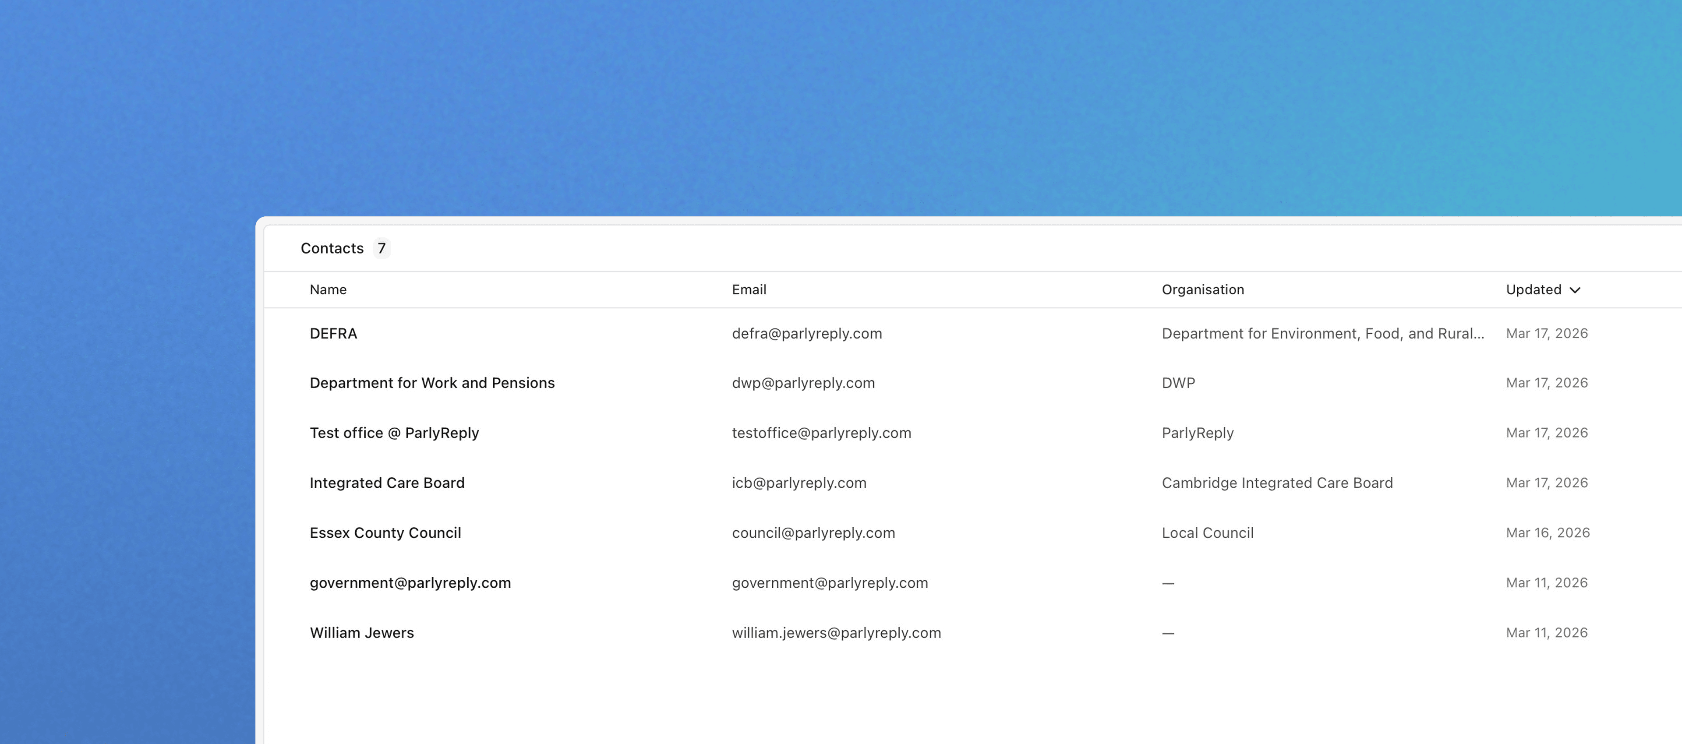This screenshot has height=744, width=1682.
Task: Click the email william.jewers@parlyreply.com
Action: click(836, 632)
